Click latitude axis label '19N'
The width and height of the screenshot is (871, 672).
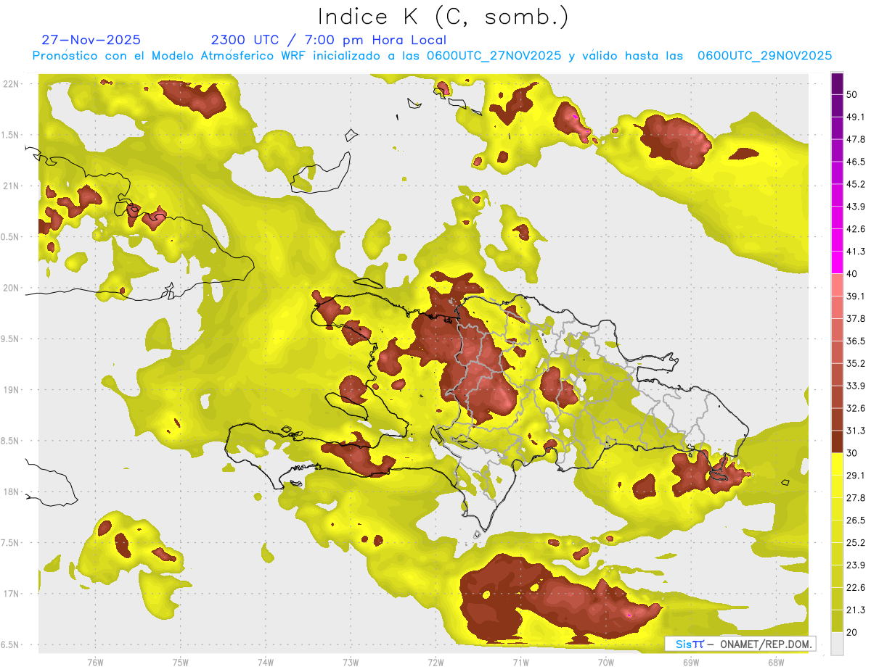[x=11, y=390]
